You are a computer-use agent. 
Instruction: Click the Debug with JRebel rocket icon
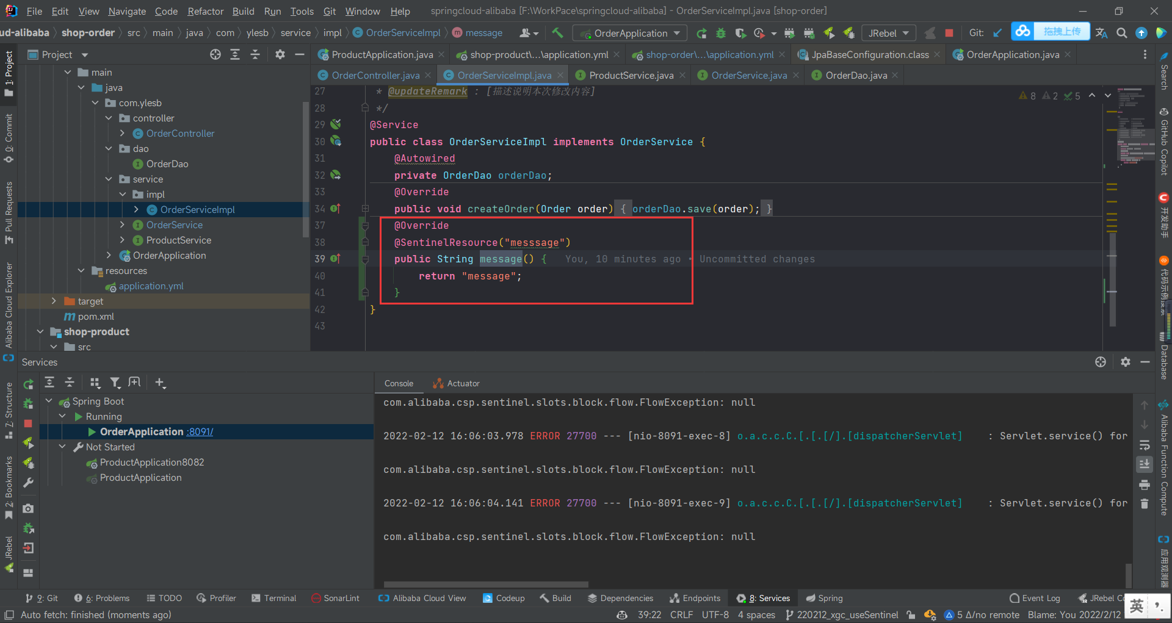[x=848, y=33]
